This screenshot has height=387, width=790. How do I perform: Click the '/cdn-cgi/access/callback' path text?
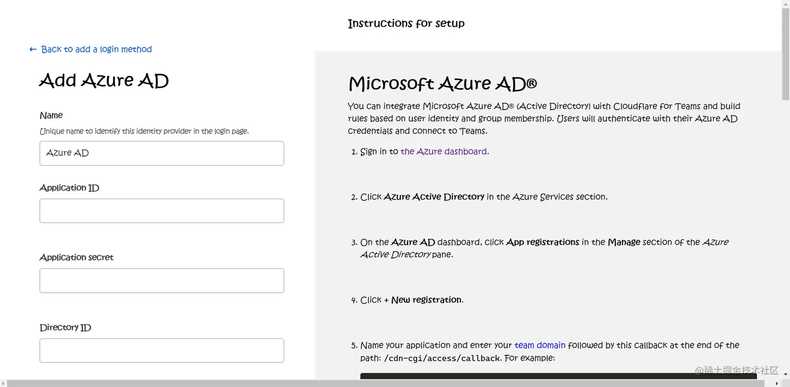(x=442, y=358)
